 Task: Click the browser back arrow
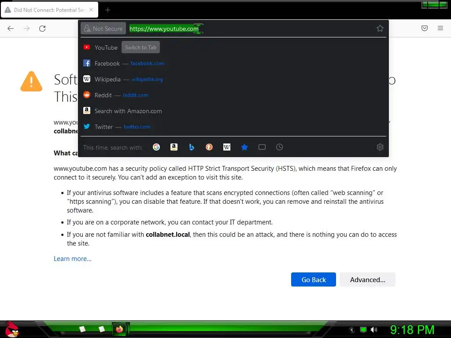(11, 28)
